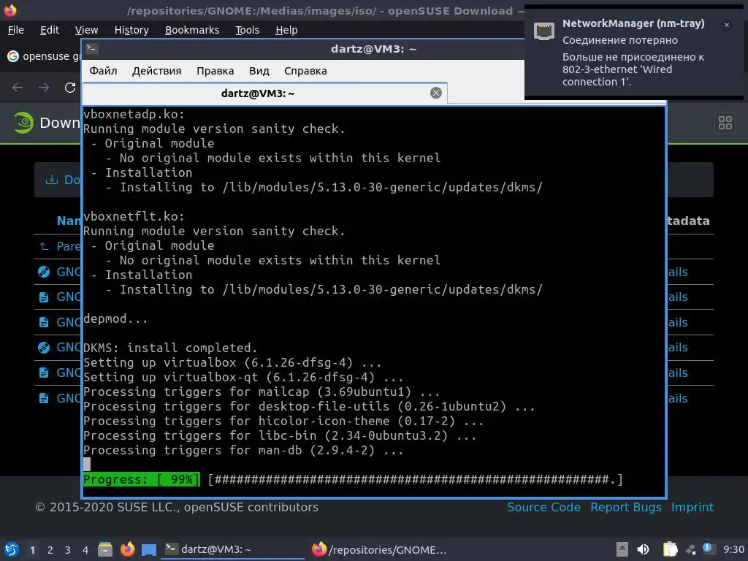Open the clipboard manager tray icon
This screenshot has width=748, height=561.
(671, 549)
